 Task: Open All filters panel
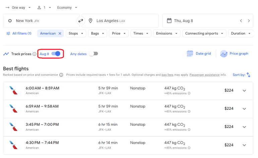[19, 33]
